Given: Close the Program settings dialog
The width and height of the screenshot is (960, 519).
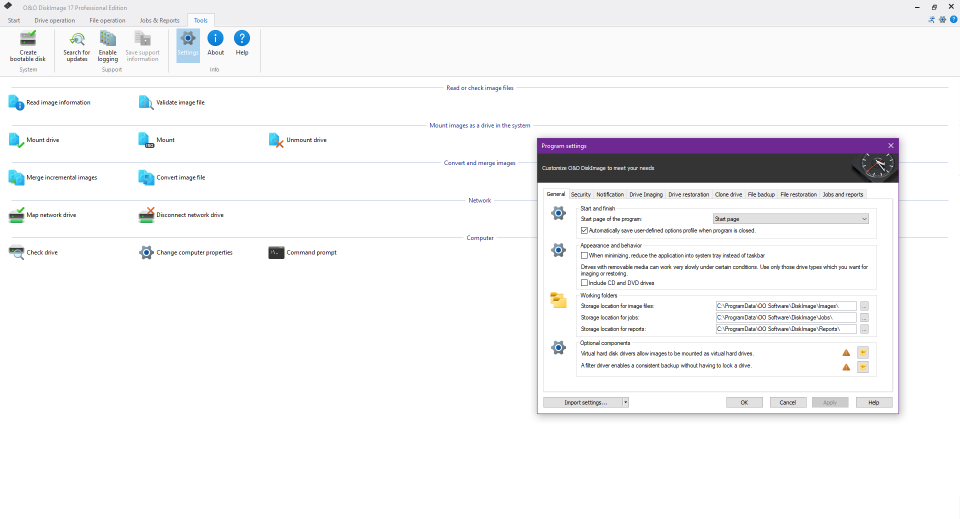Looking at the screenshot, I should pos(890,145).
